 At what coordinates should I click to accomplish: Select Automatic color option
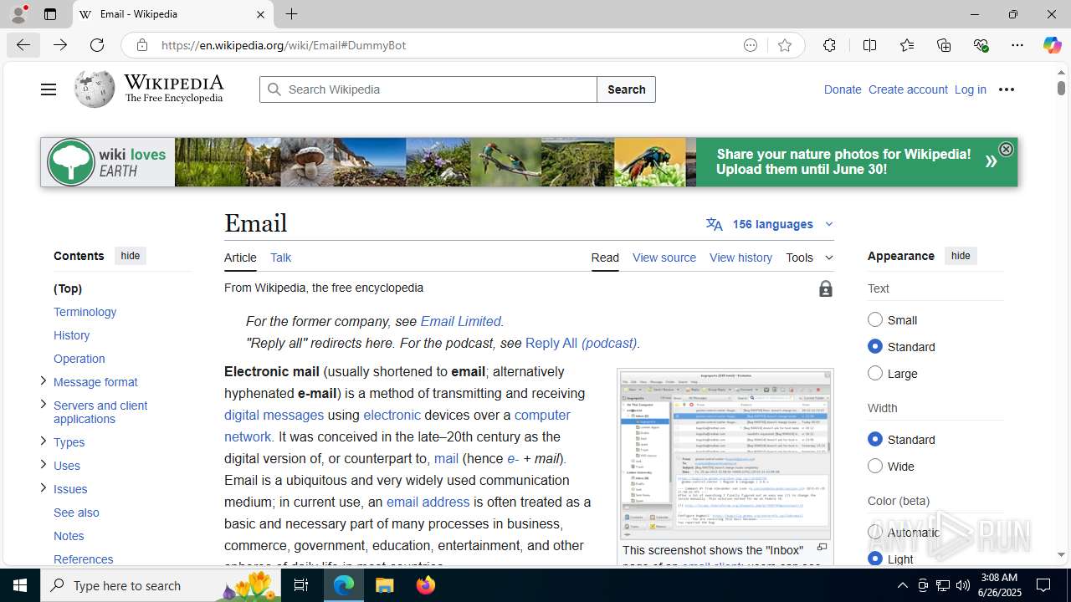point(875,532)
